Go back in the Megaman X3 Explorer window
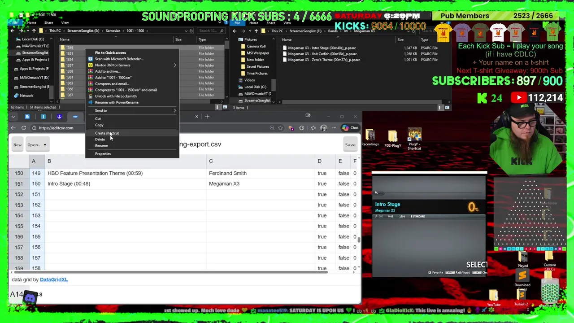 (x=235, y=31)
